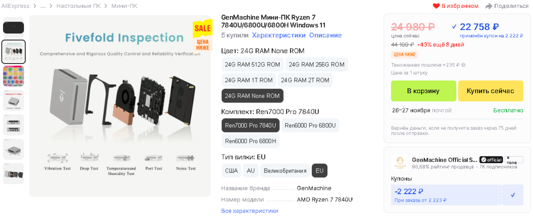Expand the breadcrumb ellipsis
Image resolution: width=533 pixels, height=218 pixels.
pos(43,6)
